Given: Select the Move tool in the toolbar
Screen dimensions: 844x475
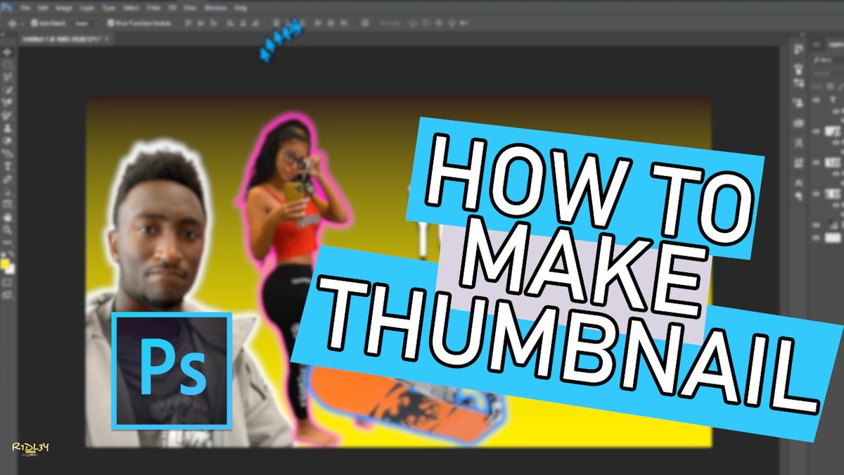Looking at the screenshot, I should coord(8,51).
